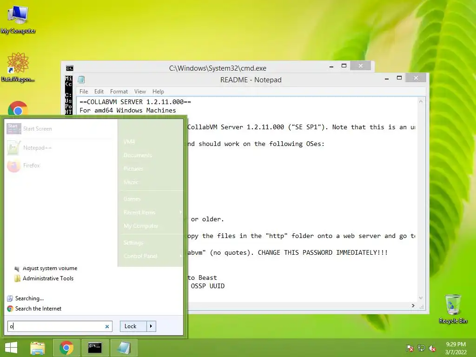Open File Explorer from the taskbar
Screen dimensions: 476x357
[38, 348]
